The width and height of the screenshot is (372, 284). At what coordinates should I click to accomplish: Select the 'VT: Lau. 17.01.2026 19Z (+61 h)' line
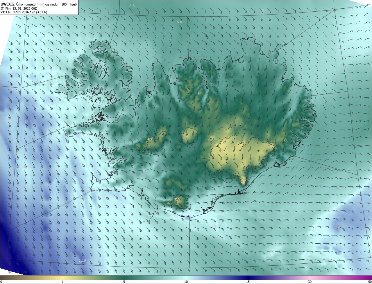[x=24, y=12]
